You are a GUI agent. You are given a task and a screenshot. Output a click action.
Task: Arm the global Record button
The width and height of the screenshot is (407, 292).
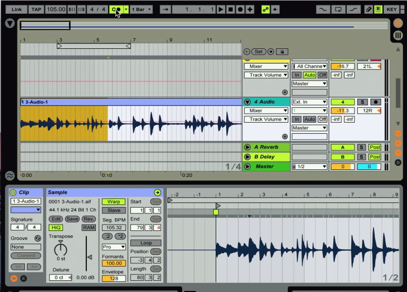[240, 10]
